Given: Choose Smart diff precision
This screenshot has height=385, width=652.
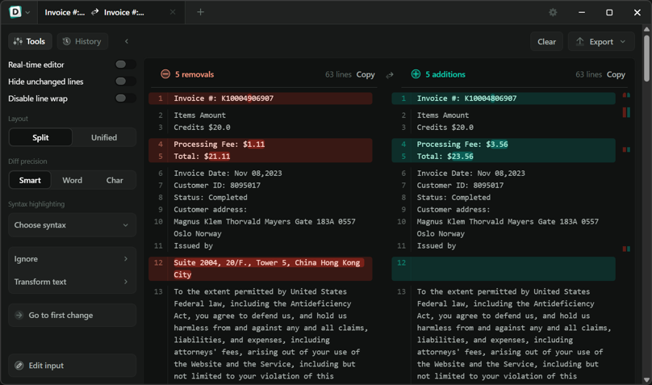Looking at the screenshot, I should coord(30,180).
